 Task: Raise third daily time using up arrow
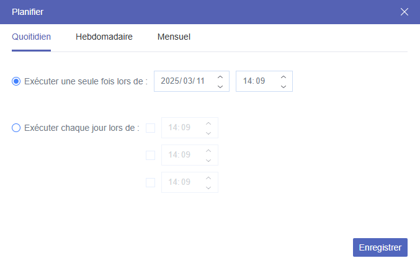coord(208,178)
